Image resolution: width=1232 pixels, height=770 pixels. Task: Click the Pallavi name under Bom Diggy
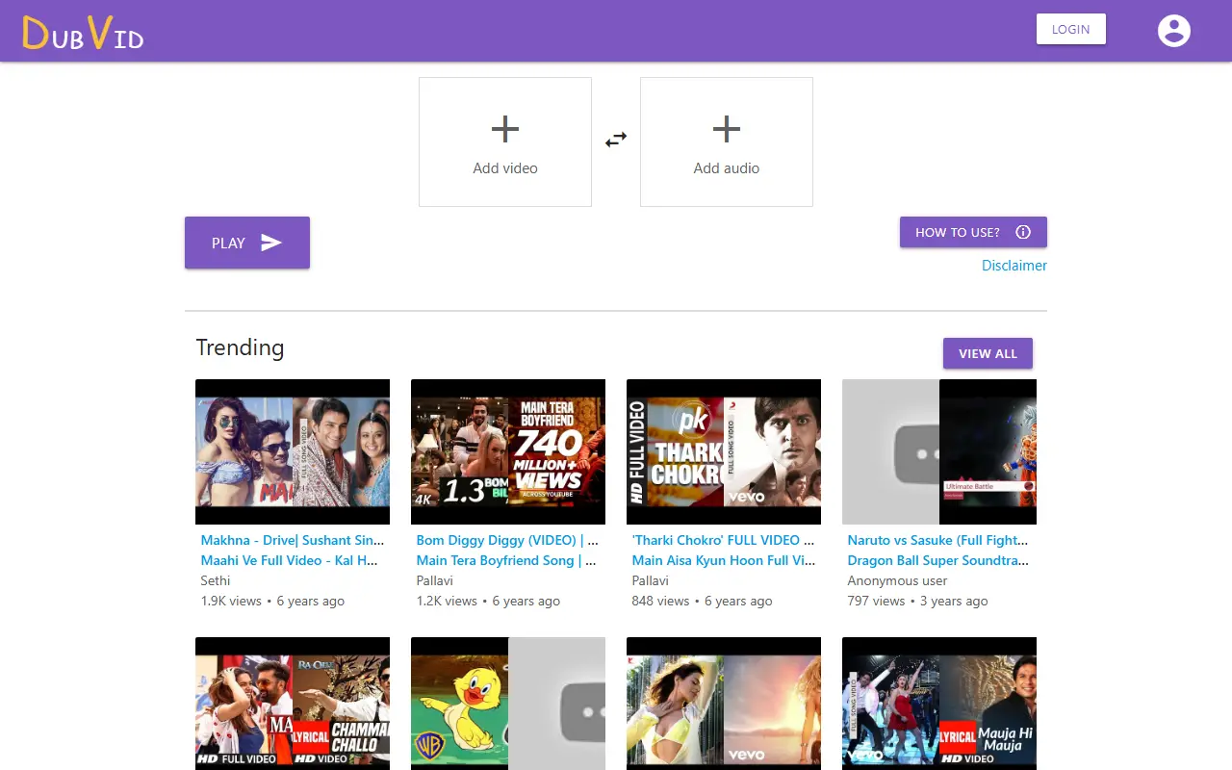(435, 580)
